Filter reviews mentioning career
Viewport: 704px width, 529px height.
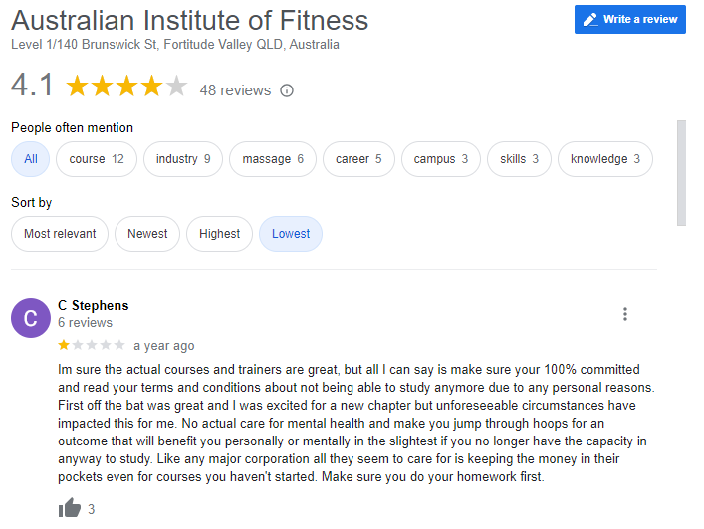coord(358,159)
